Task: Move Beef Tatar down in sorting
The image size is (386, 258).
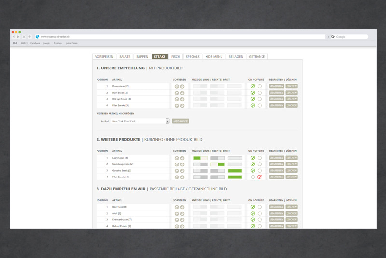Action: [182, 207]
